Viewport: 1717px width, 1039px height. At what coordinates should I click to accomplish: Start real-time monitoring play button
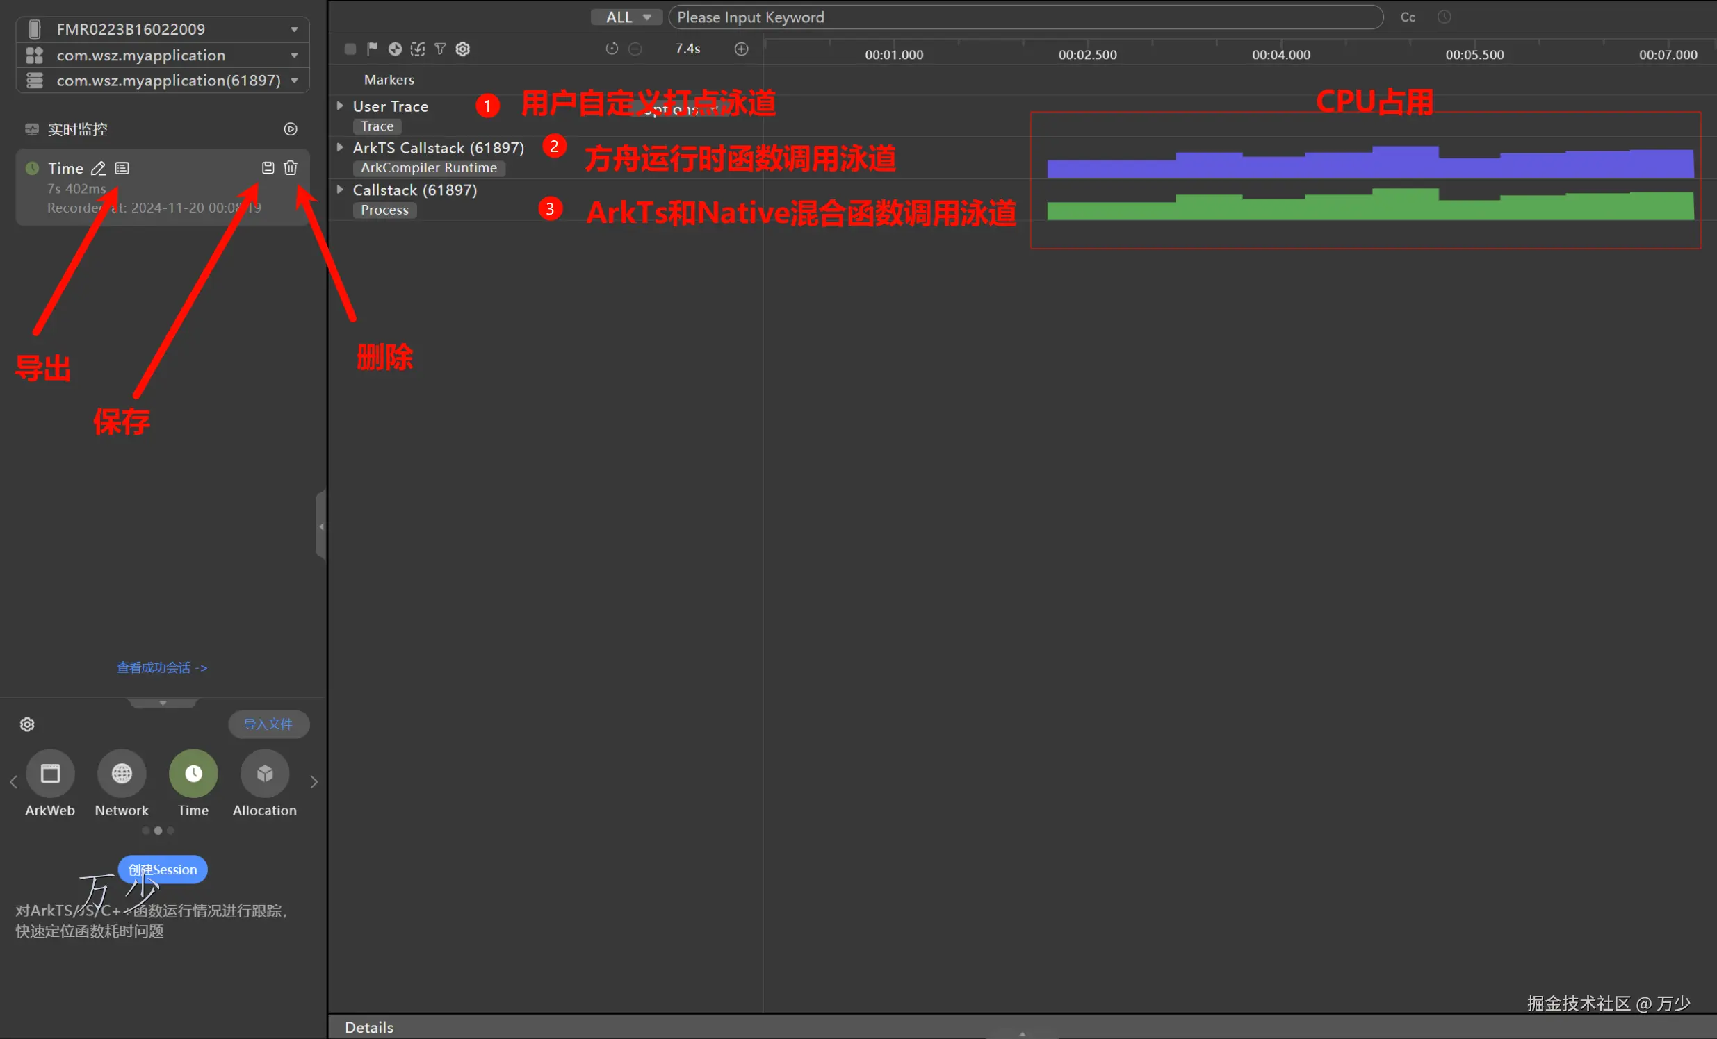pyautogui.click(x=291, y=129)
